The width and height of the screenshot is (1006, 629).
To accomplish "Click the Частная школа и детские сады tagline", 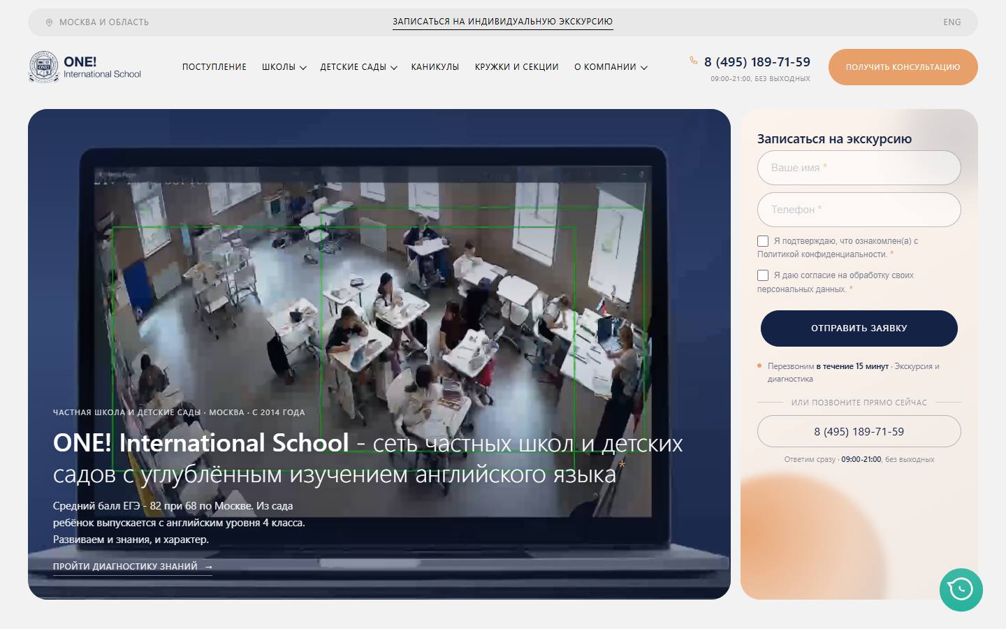I will [179, 412].
